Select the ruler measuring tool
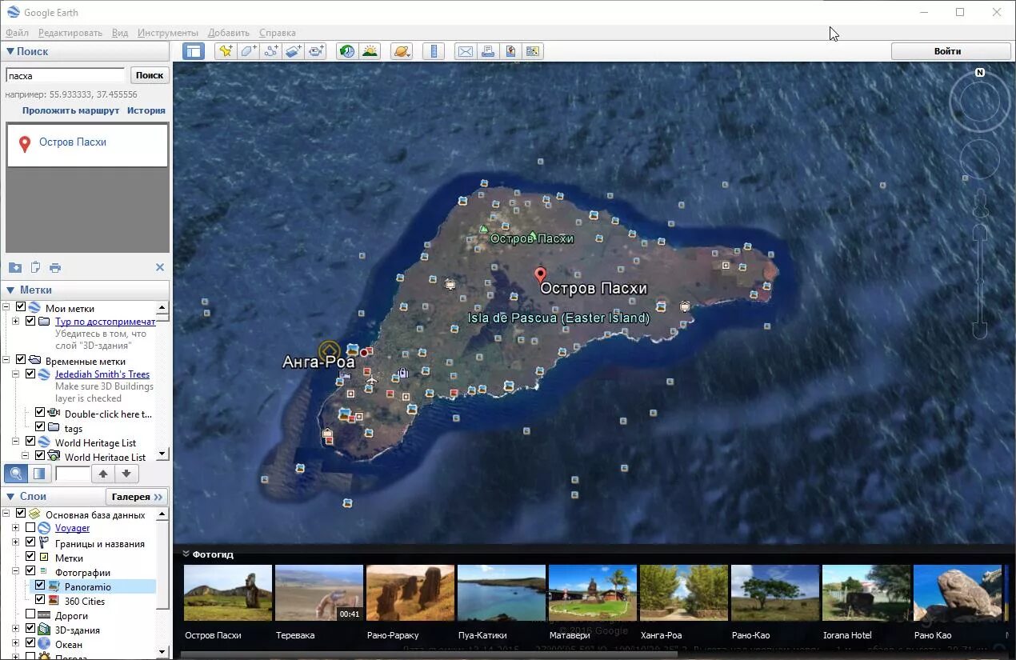This screenshot has width=1016, height=660. tap(434, 51)
